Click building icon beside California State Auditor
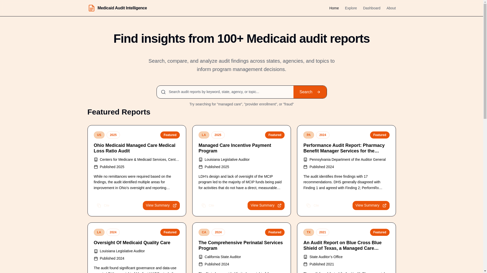 [x=200, y=257]
